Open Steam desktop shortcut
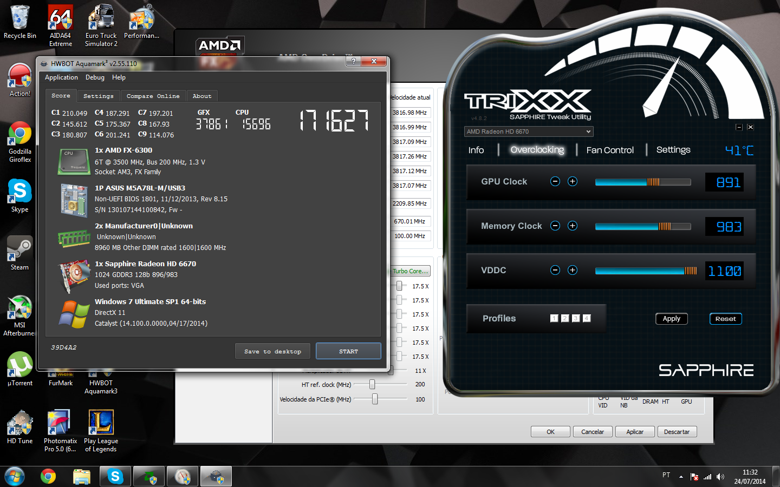The height and width of the screenshot is (487, 780). (x=20, y=254)
